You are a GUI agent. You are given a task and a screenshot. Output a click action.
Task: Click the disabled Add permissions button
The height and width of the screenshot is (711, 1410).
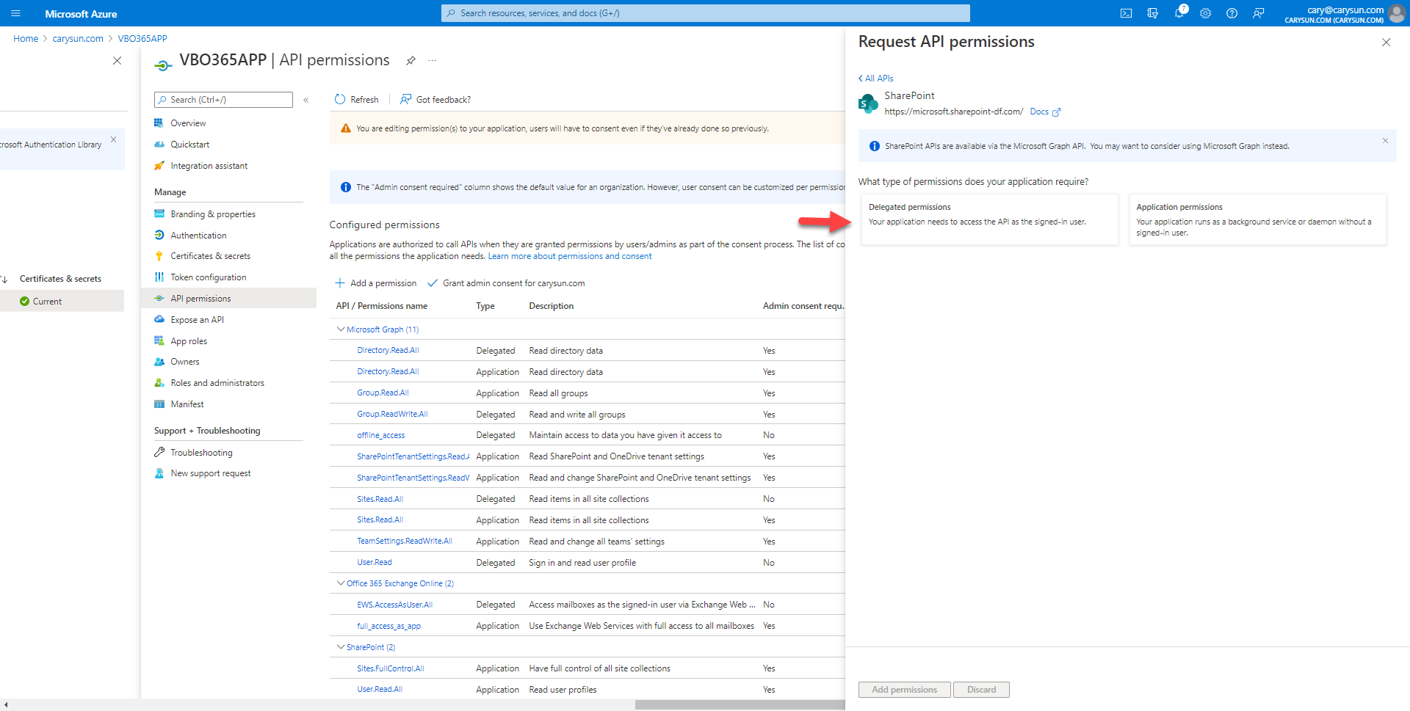904,690
